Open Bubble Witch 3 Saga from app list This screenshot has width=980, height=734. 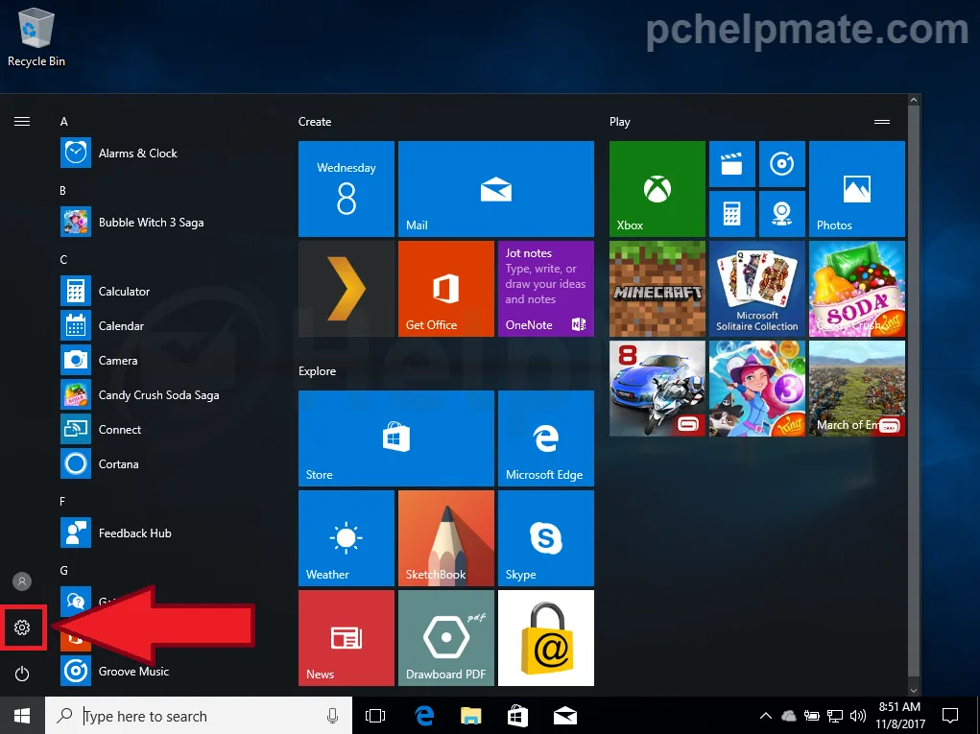tap(131, 223)
